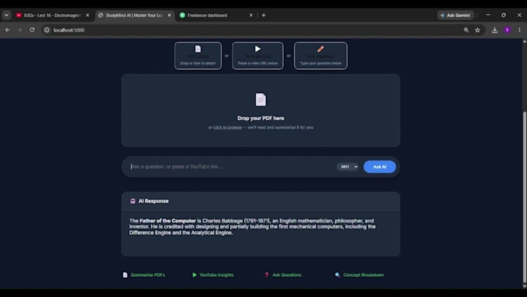This screenshot has width=527, height=297.
Task: Click the page vertical scrollbar thumb
Action: coord(525,197)
